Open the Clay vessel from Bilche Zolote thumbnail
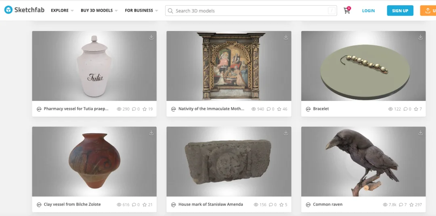The width and height of the screenshot is (436, 216). (x=94, y=162)
